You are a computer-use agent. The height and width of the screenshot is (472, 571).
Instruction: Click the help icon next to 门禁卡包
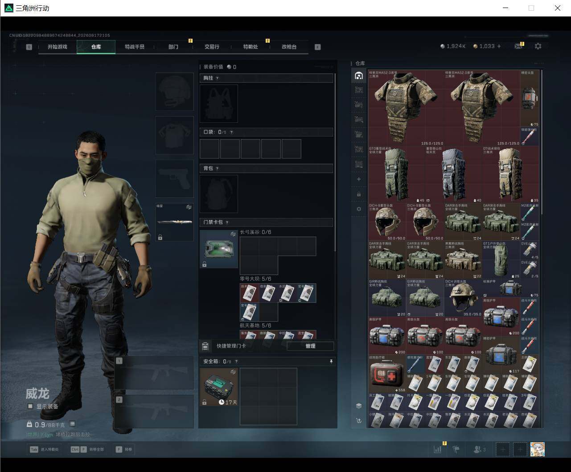[227, 222]
